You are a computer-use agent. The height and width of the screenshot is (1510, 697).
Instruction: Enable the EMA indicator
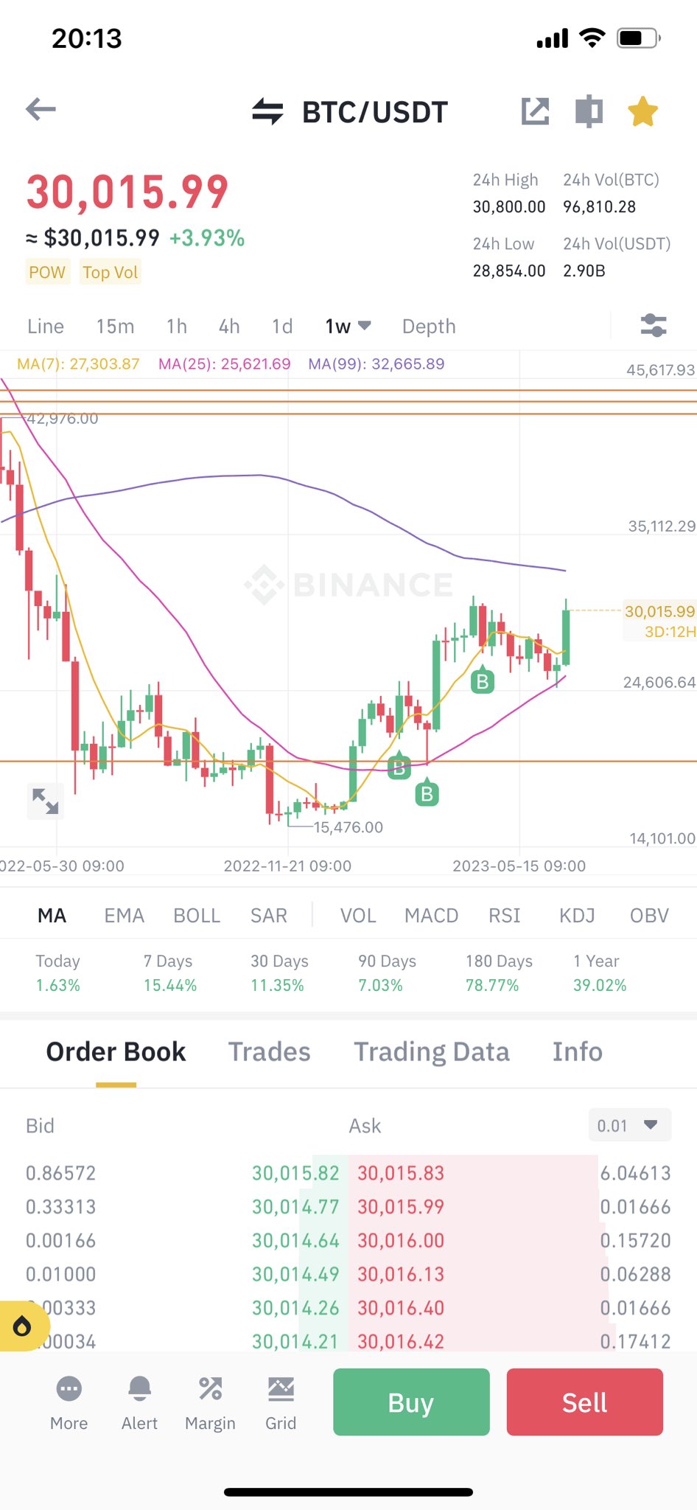coord(124,915)
